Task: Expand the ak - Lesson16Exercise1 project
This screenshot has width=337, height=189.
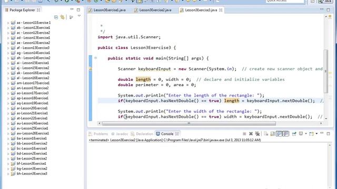Action: (8, 73)
